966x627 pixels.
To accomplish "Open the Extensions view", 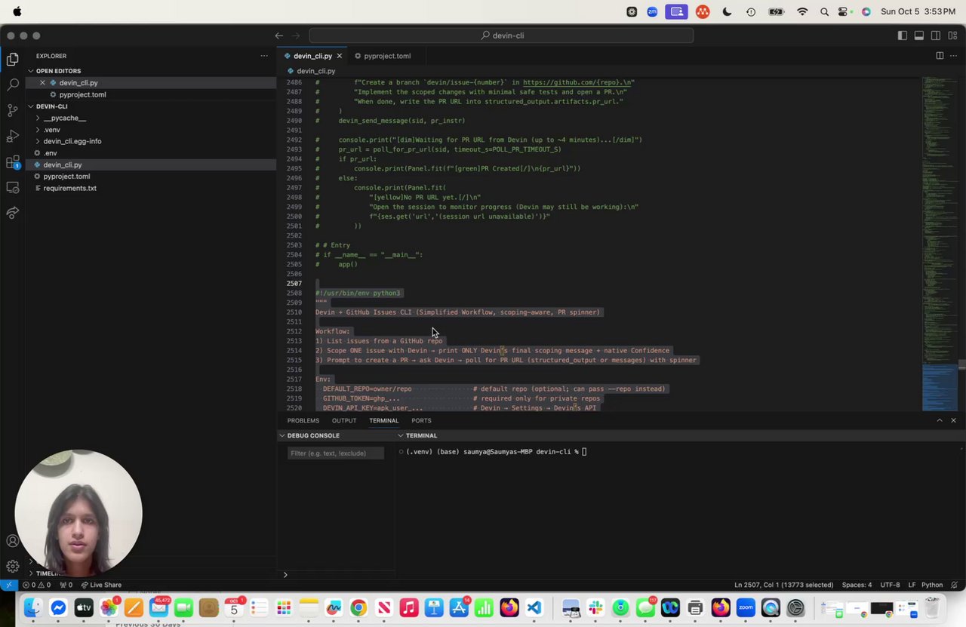I will [x=13, y=161].
